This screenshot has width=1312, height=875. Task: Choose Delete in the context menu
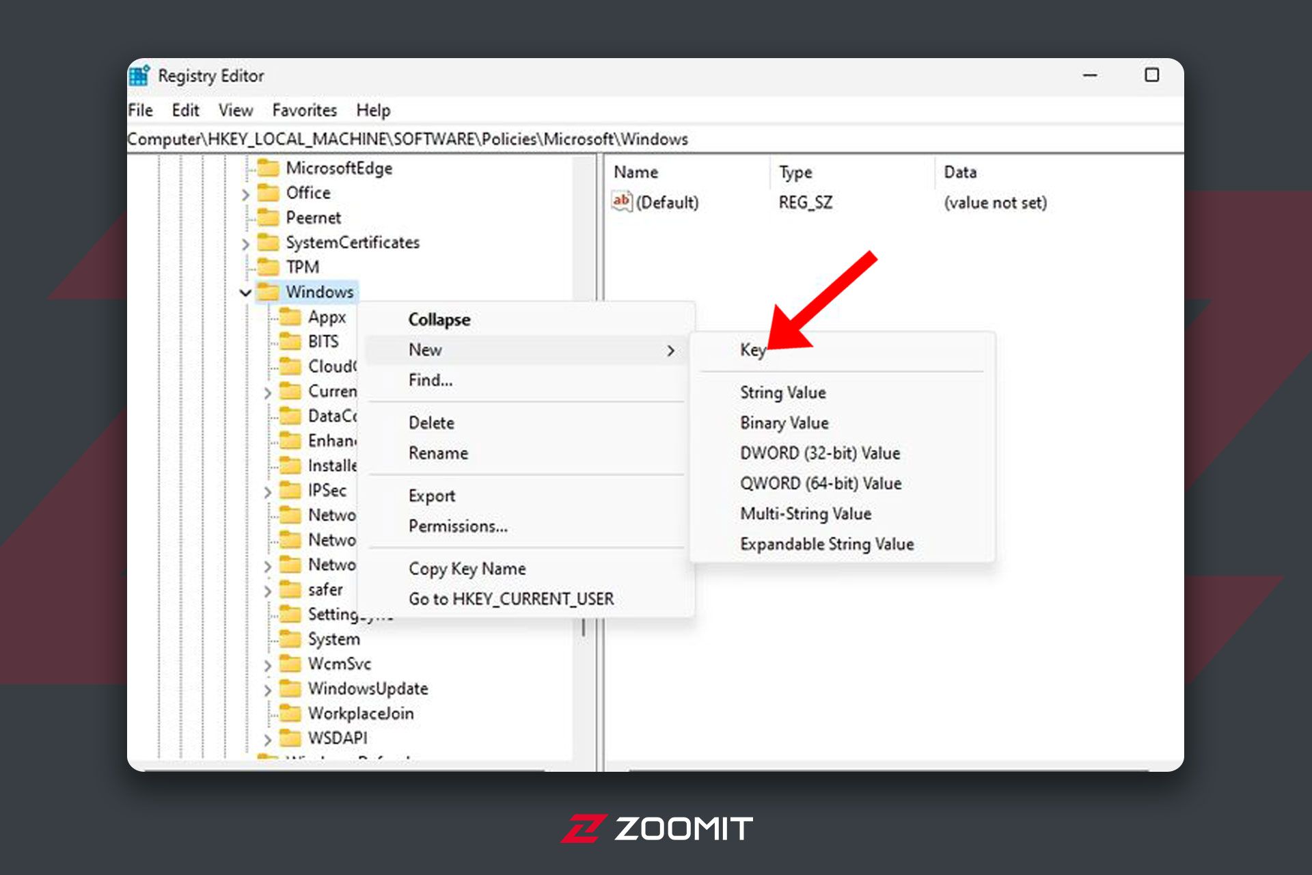(526, 422)
